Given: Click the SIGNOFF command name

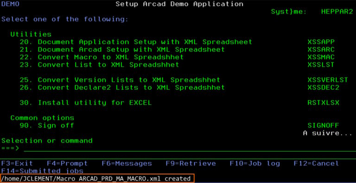Looking at the screenshot, I should click(323, 126).
